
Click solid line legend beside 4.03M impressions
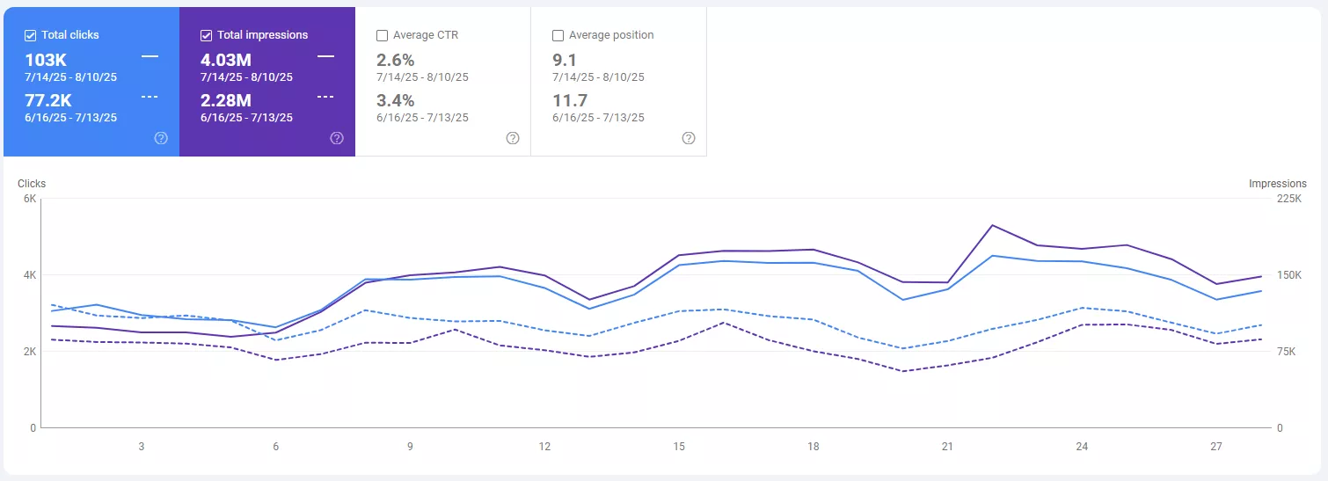[x=325, y=56]
